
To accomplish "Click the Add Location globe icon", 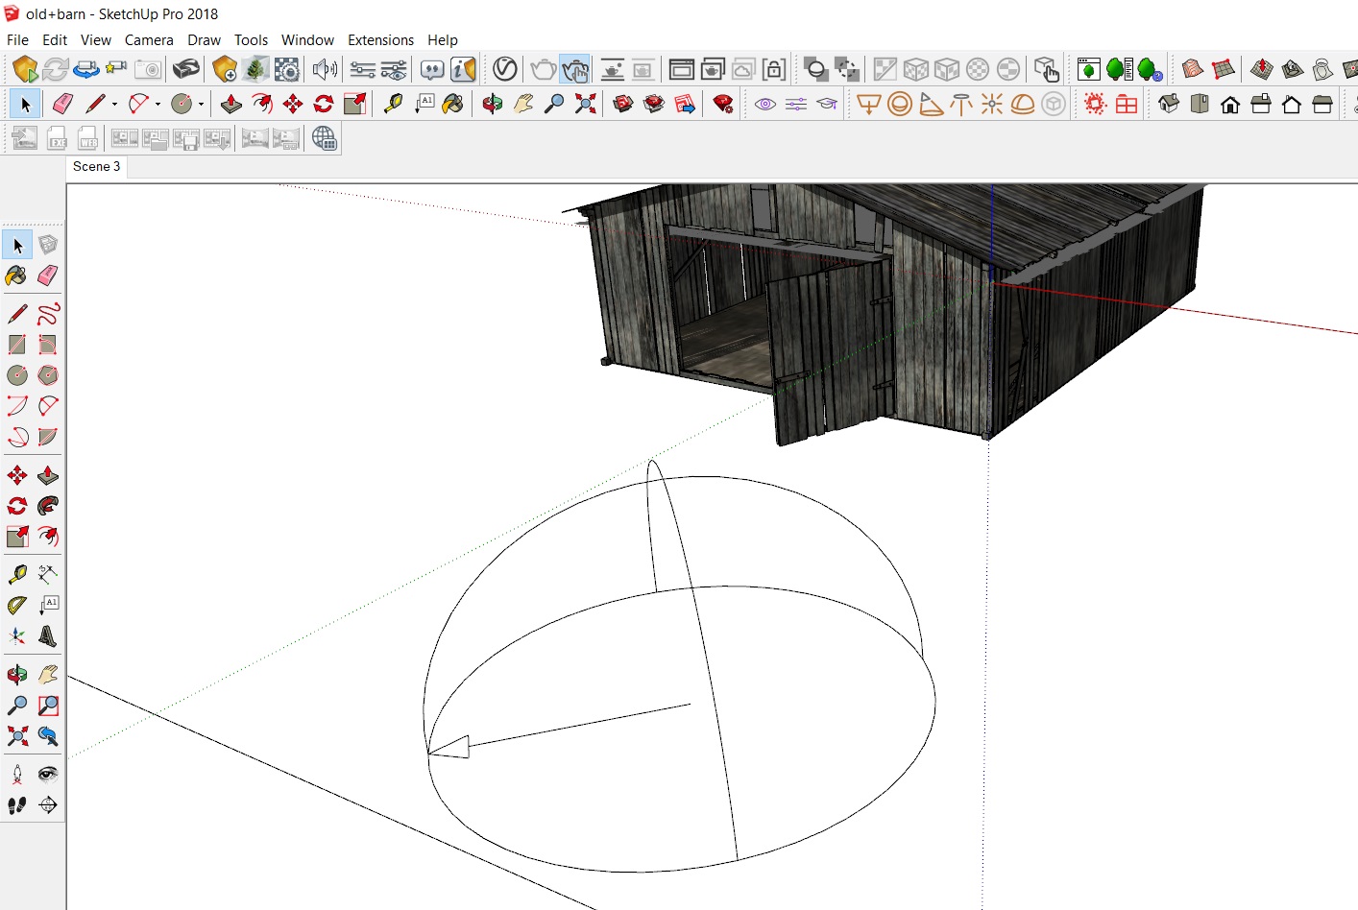I will (x=325, y=138).
